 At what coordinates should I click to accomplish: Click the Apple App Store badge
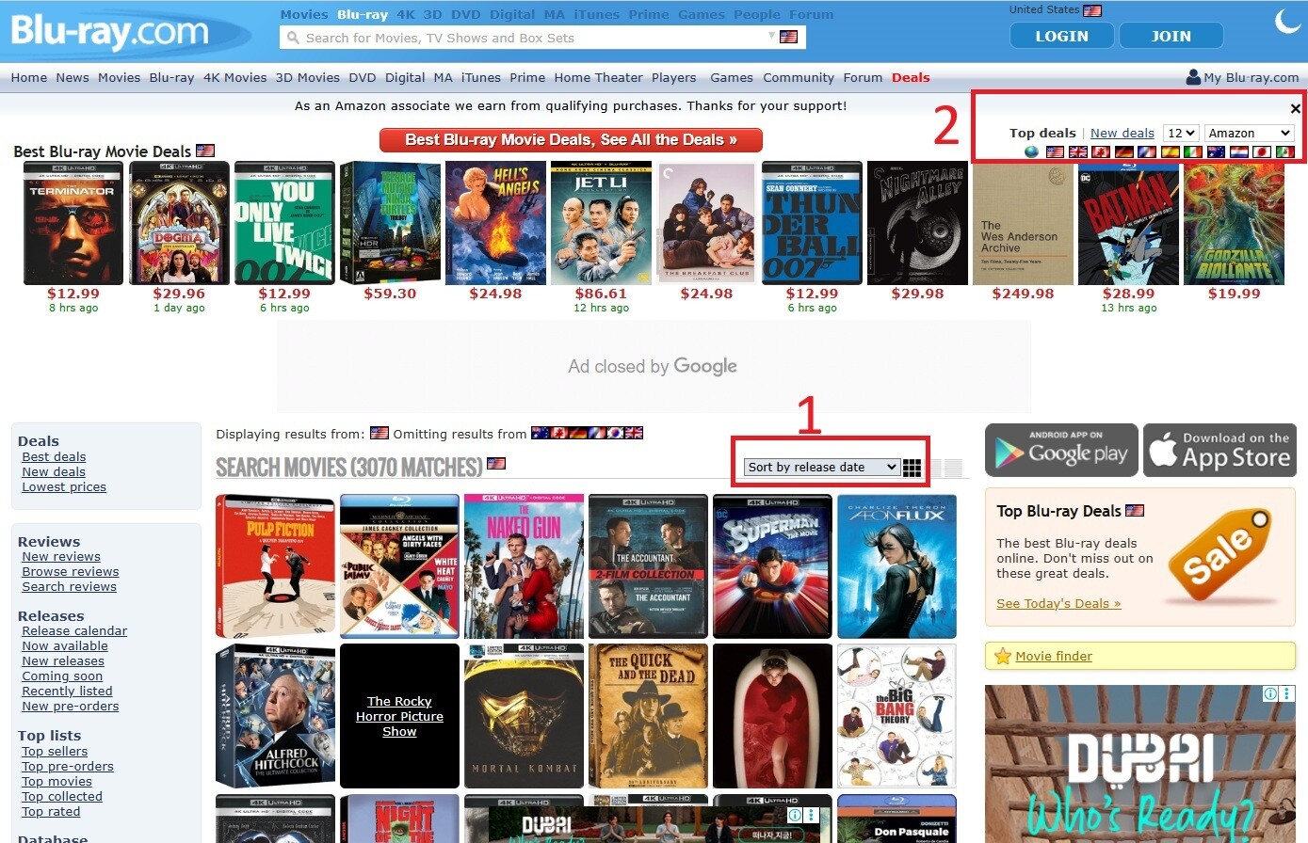click(1219, 451)
